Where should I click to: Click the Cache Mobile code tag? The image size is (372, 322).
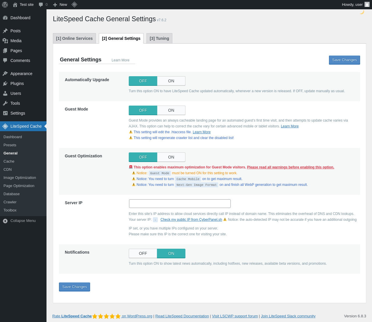pos(188,179)
